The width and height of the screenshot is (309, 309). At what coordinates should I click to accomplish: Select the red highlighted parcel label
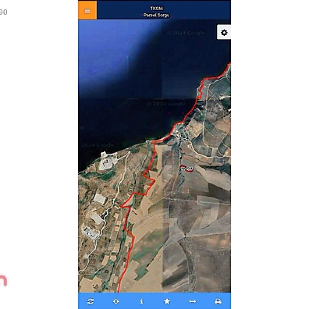[187, 169]
